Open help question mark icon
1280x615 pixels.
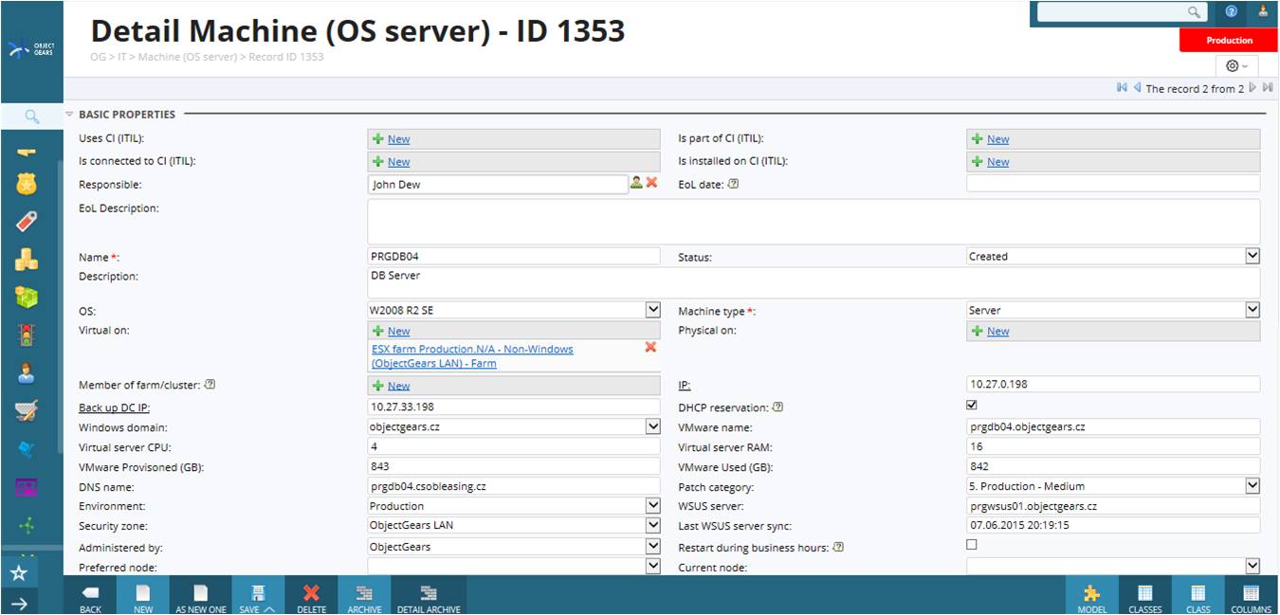coord(1232,11)
